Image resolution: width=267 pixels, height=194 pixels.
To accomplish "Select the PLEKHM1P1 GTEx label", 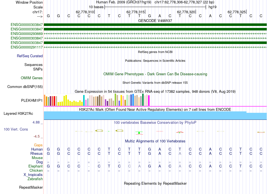I will click(32, 100).
